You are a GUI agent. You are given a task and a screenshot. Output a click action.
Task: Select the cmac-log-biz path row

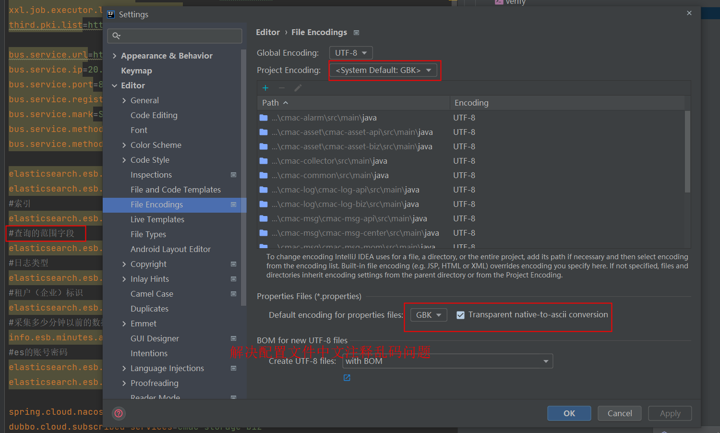point(471,204)
